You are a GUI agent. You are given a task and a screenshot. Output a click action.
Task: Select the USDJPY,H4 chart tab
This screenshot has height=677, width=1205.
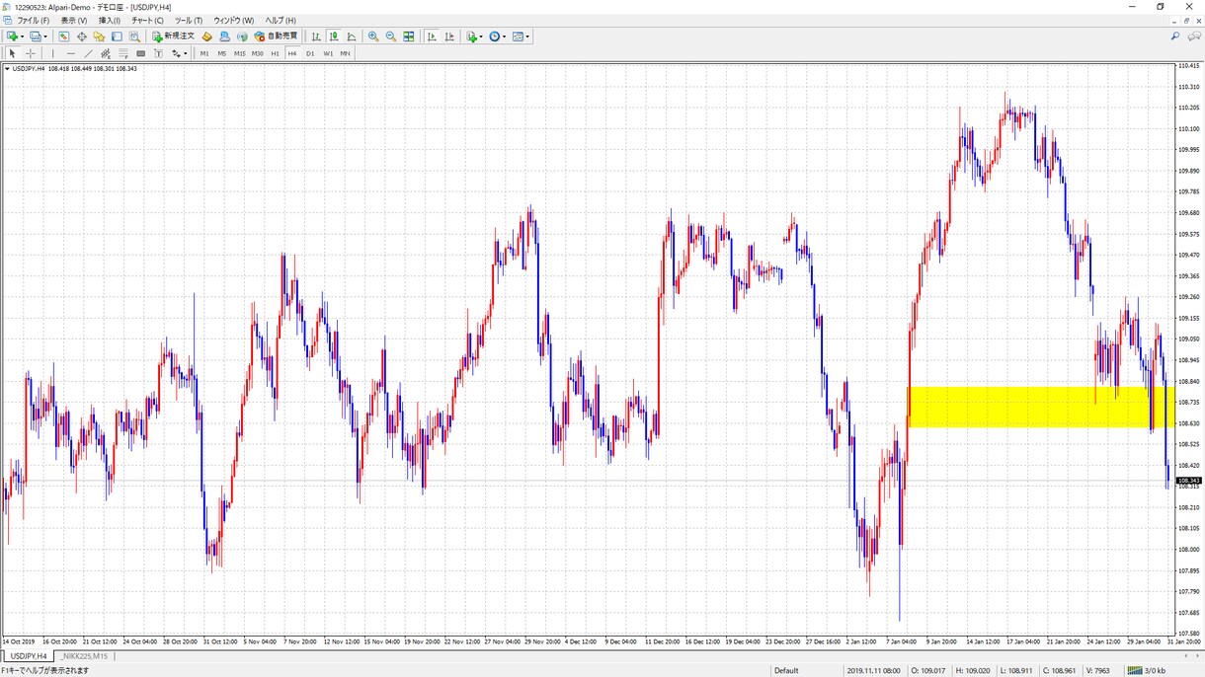click(x=28, y=656)
